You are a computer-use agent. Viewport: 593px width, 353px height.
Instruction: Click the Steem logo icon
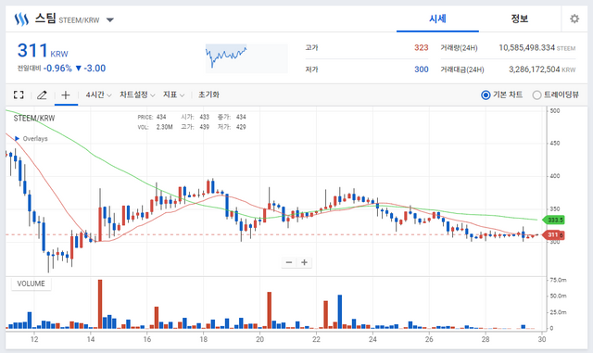coord(21,19)
